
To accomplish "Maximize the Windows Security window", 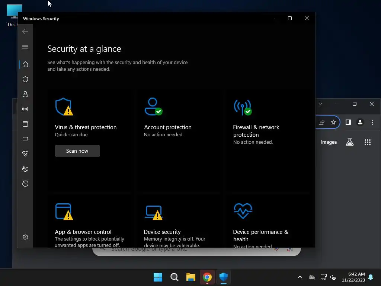I will [x=289, y=18].
